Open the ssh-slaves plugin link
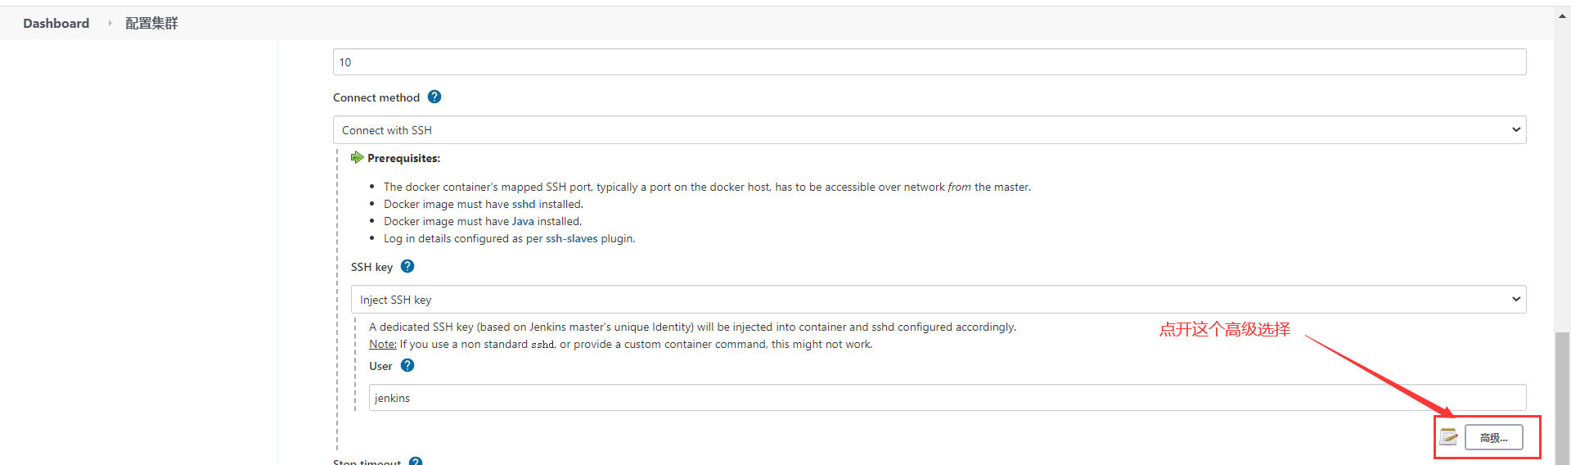This screenshot has width=1571, height=465. [x=571, y=238]
